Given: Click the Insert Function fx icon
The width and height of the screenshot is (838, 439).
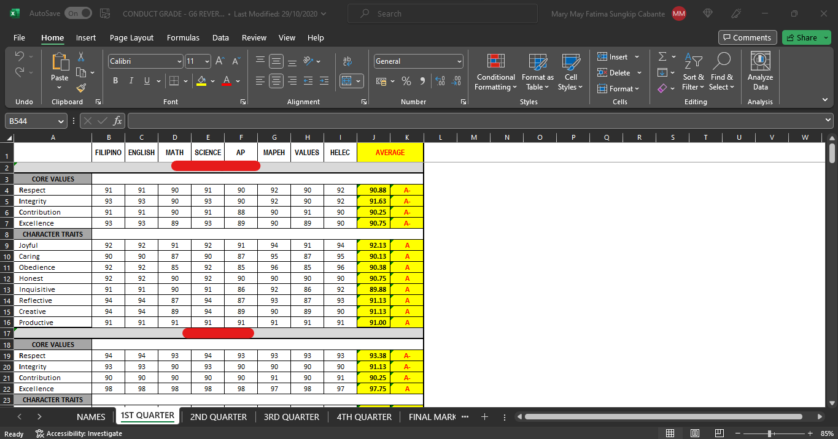Looking at the screenshot, I should point(117,121).
